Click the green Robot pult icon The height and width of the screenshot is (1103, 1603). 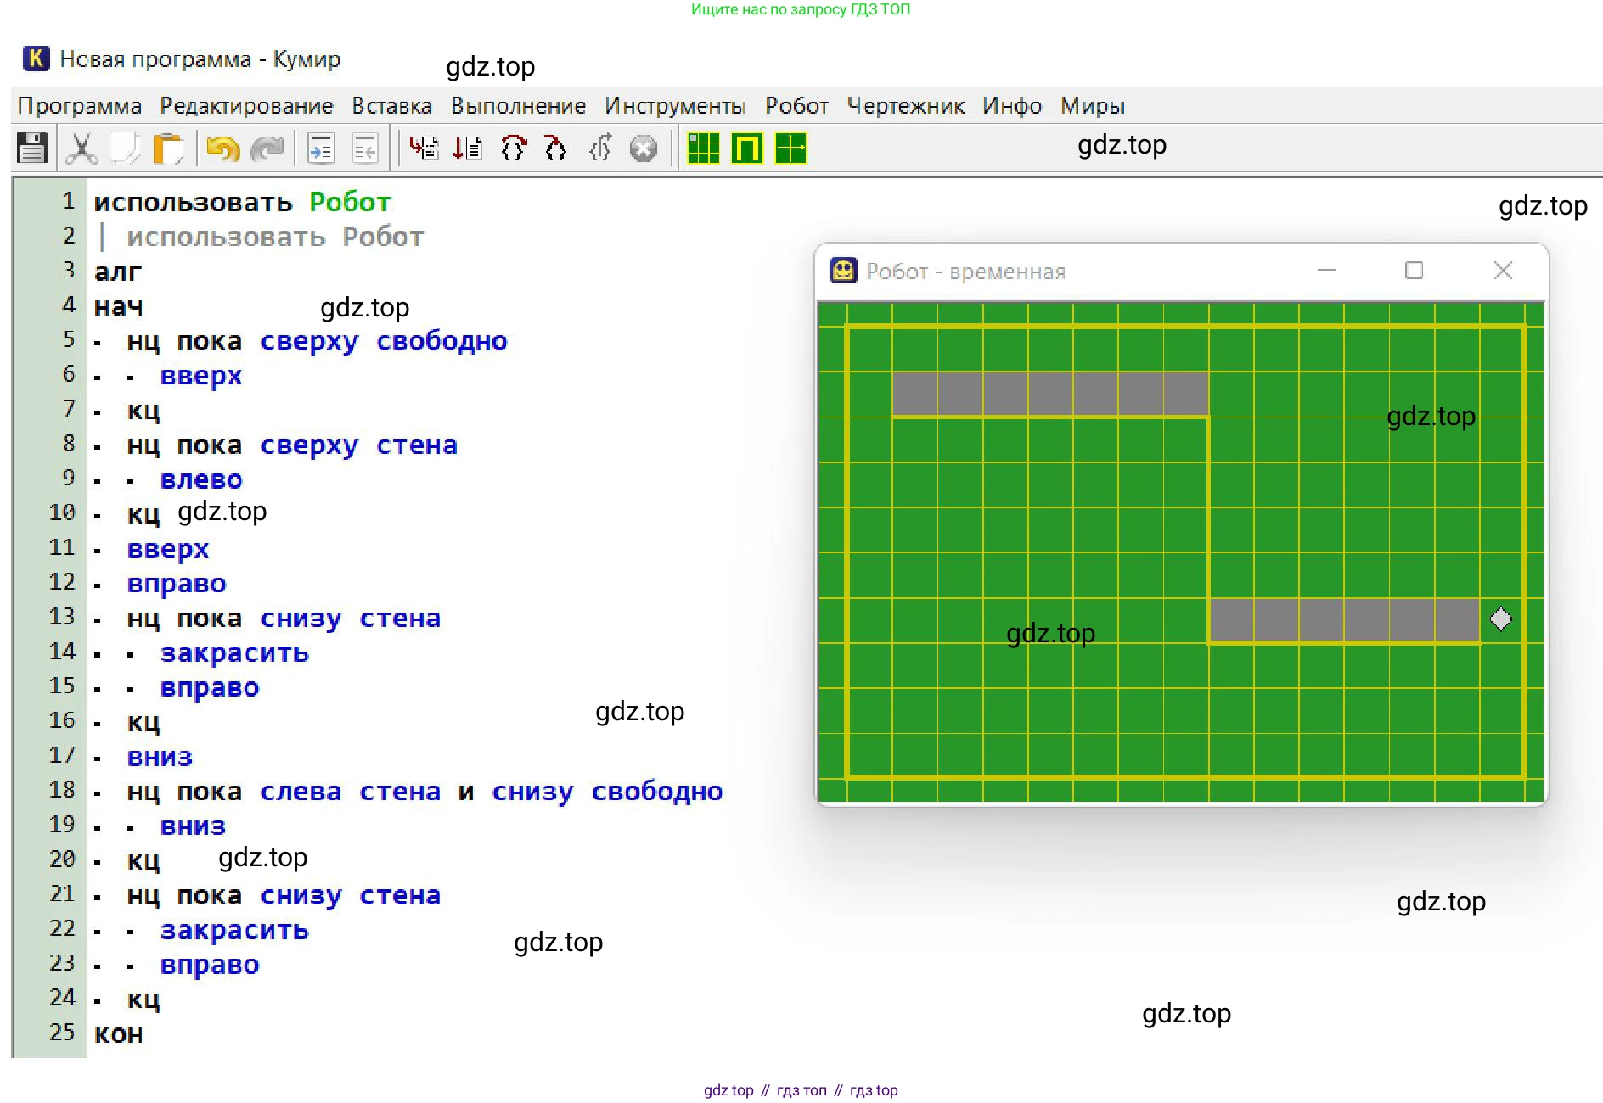pyautogui.click(x=747, y=148)
